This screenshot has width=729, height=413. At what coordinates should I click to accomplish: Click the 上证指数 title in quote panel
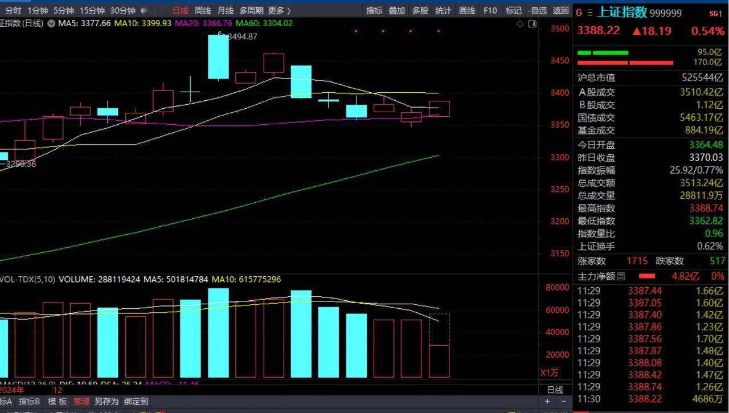tap(621, 13)
